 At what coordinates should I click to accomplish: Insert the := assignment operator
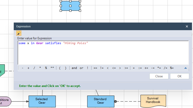tap(140, 68)
